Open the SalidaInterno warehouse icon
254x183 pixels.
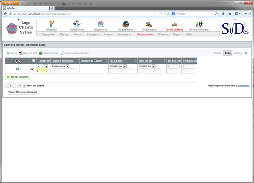[101, 24]
